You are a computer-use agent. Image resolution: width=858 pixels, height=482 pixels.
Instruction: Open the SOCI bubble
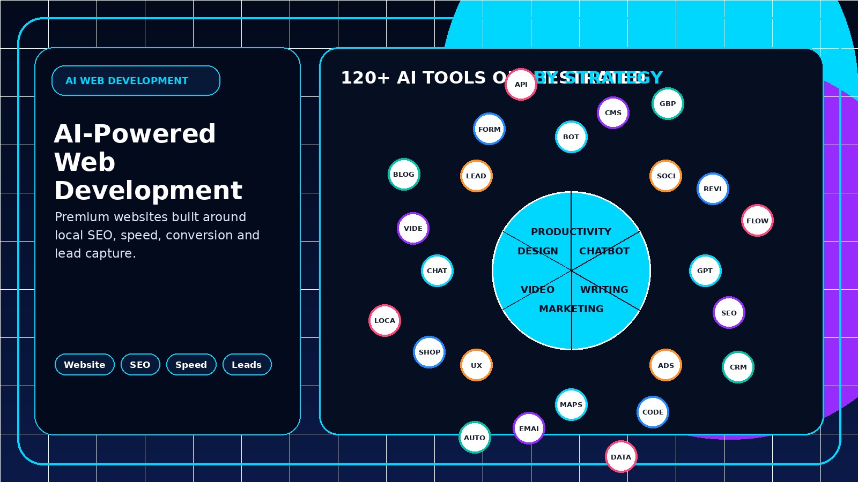point(665,176)
